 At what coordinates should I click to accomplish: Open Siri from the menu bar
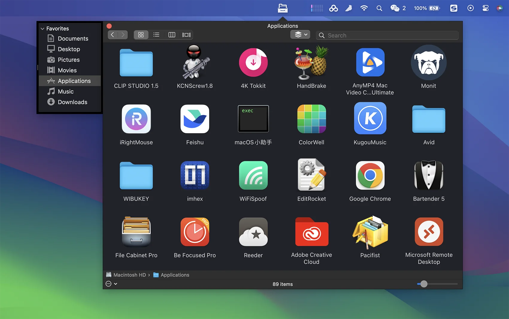(x=499, y=8)
